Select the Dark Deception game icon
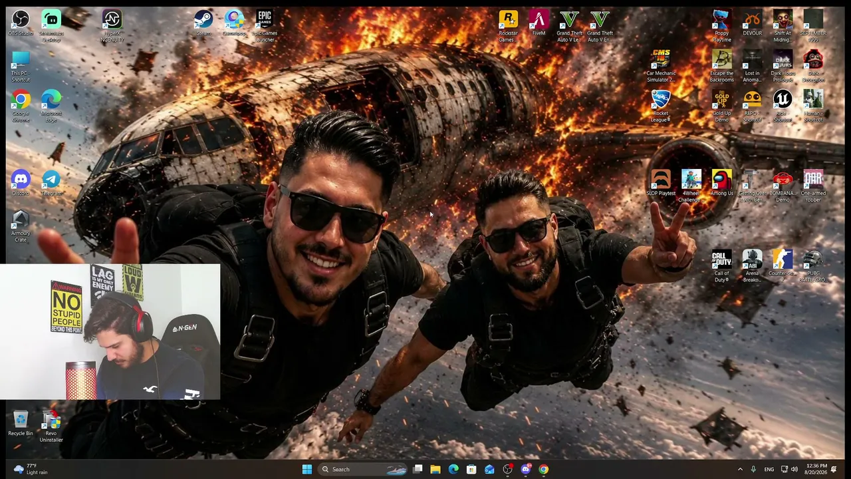The height and width of the screenshot is (479, 851). [x=813, y=66]
